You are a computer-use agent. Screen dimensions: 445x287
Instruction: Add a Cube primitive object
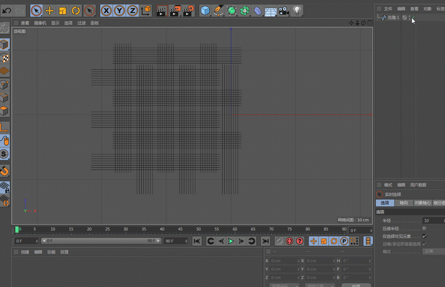click(205, 11)
